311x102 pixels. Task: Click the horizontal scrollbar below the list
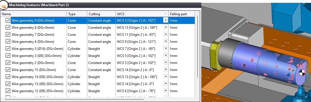74,99
